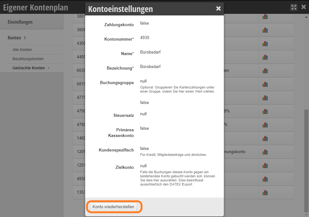Click the table row starting with 6815
The height and width of the screenshot is (217, 309).
[183, 84]
